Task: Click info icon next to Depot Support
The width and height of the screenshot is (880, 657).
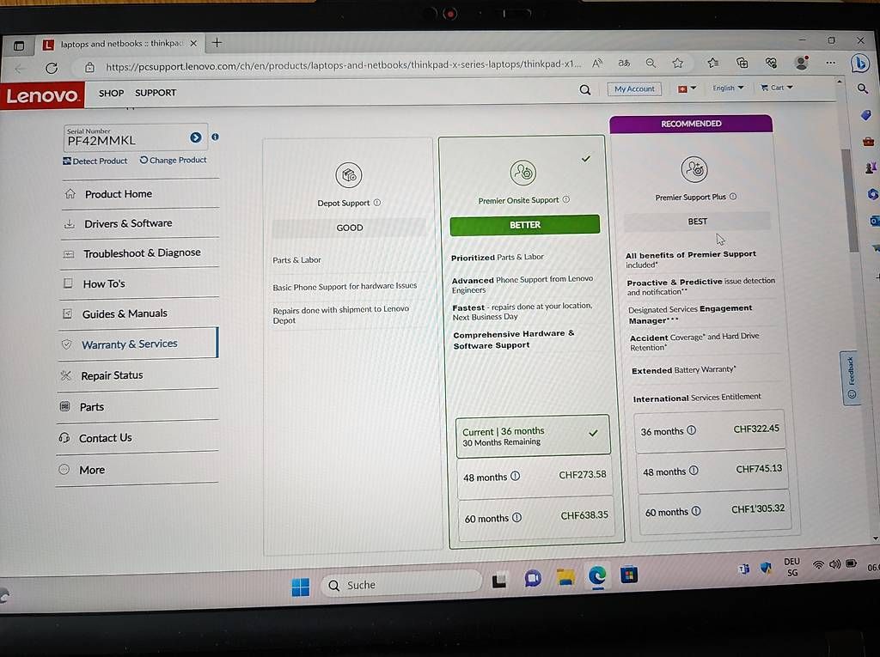Action: click(377, 203)
